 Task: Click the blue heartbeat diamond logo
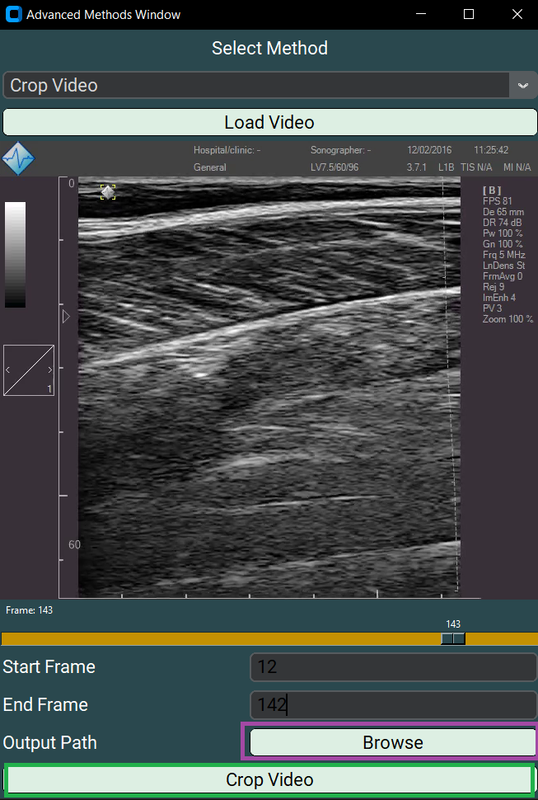(18, 158)
